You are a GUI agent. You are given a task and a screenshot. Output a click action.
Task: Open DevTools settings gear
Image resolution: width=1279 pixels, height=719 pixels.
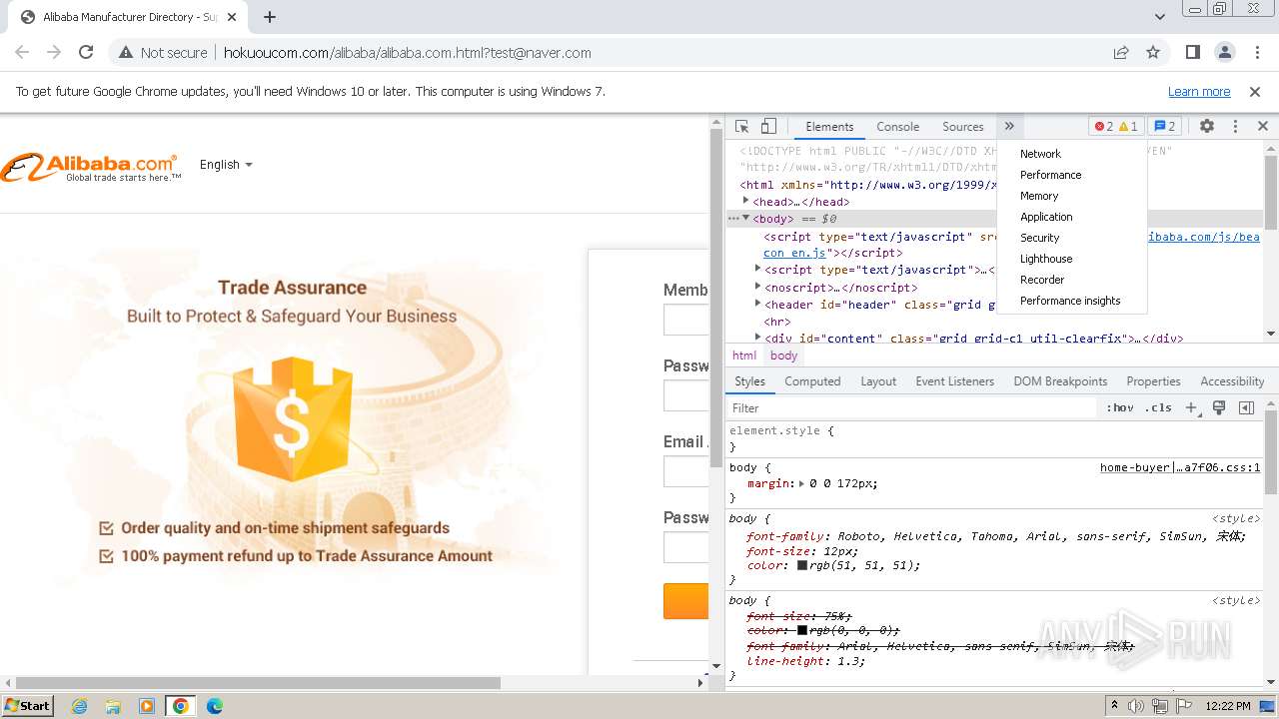(1207, 127)
